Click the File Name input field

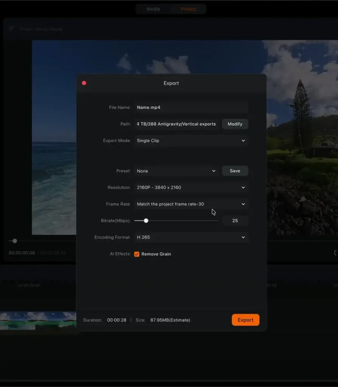(191, 107)
